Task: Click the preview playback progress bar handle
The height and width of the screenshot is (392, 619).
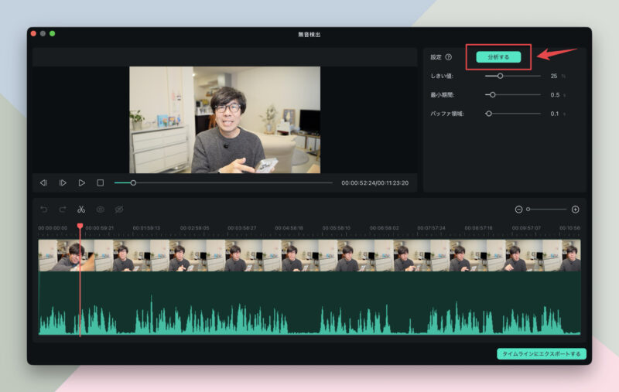Action: coord(133,182)
